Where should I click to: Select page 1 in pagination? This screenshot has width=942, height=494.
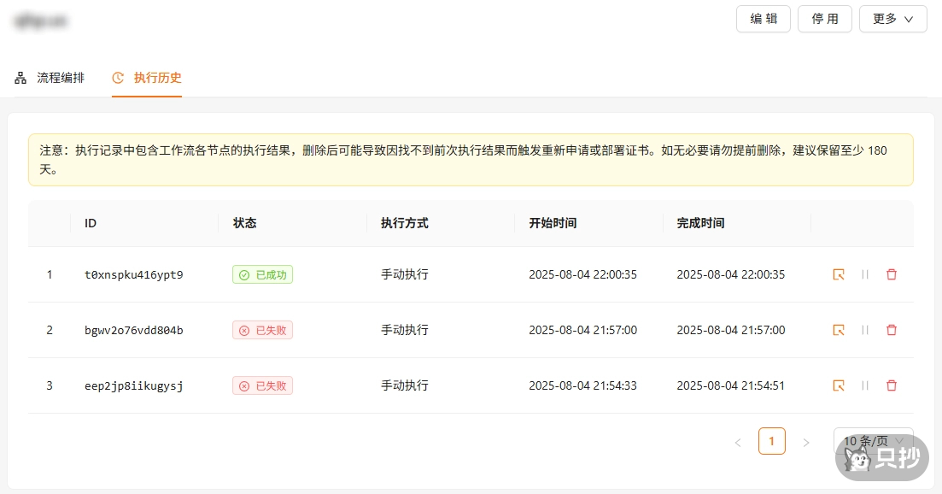(772, 441)
